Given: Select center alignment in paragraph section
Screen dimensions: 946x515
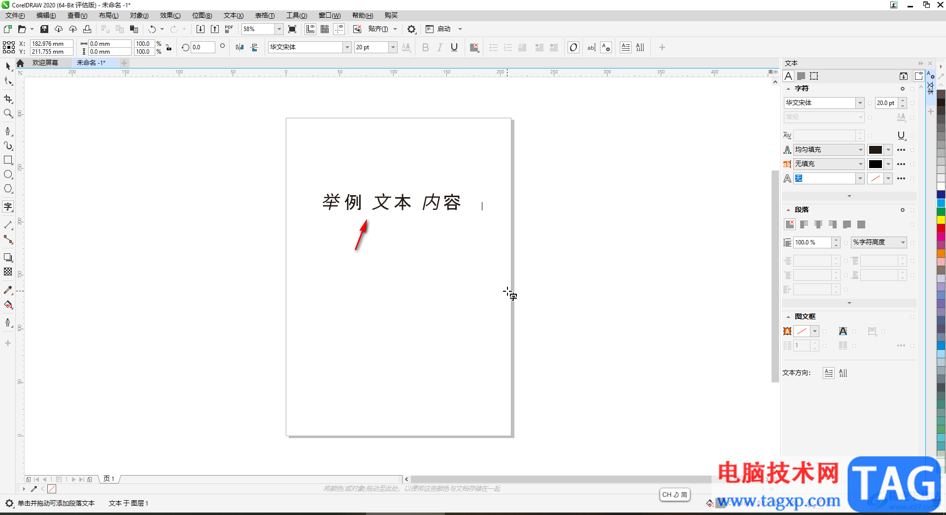Looking at the screenshot, I should coord(818,225).
